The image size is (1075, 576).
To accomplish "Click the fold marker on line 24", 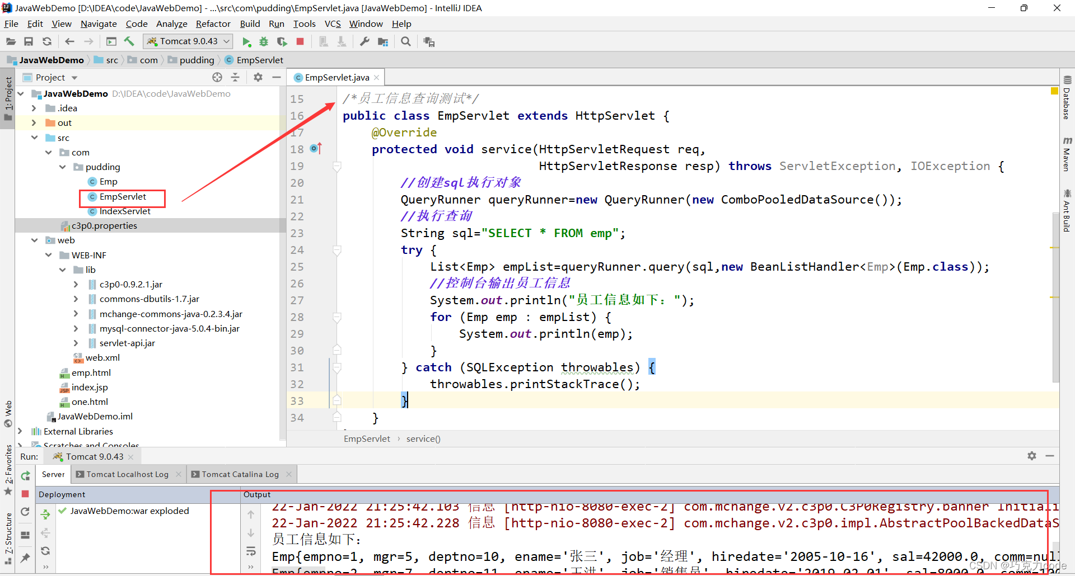I will 337,250.
